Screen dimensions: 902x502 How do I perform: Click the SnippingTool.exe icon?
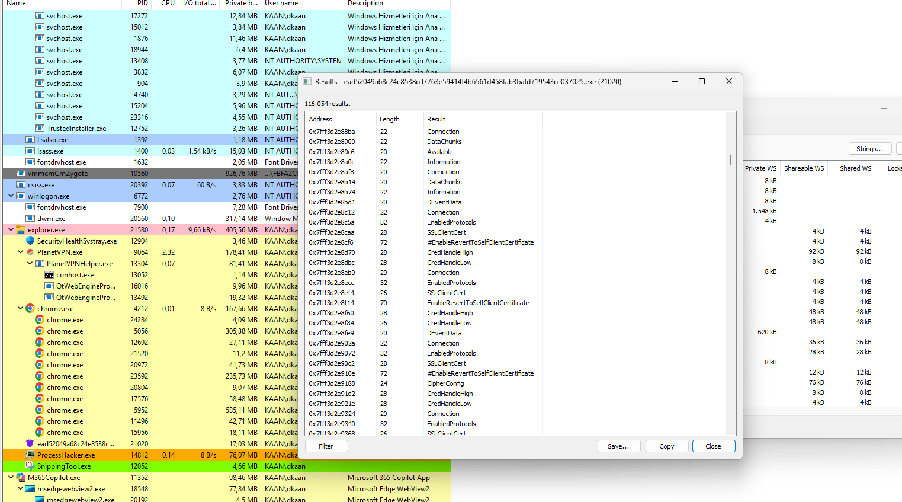(30, 466)
